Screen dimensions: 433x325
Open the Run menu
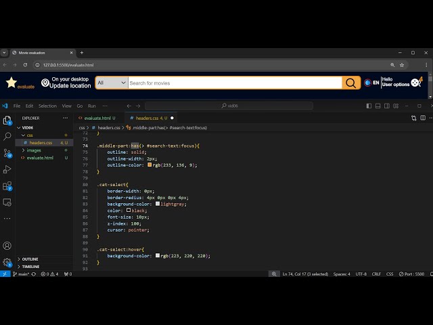tap(92, 106)
